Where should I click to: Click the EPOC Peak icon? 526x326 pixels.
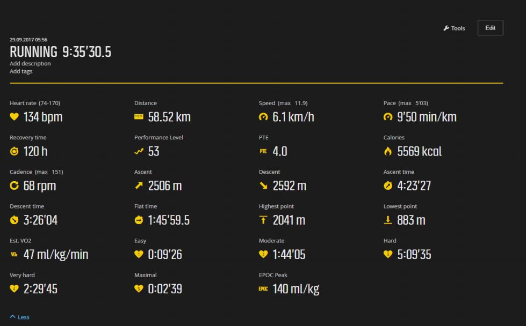pyautogui.click(x=263, y=289)
